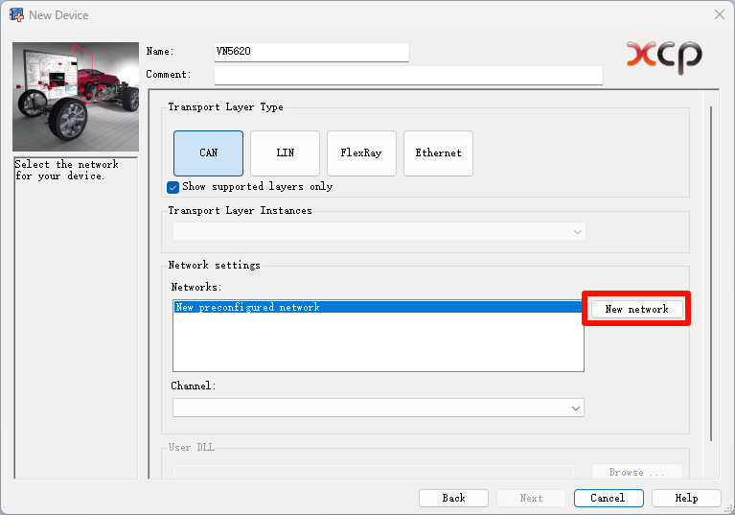The image size is (735, 515).
Task: Open Help for this dialog
Action: [x=686, y=498]
